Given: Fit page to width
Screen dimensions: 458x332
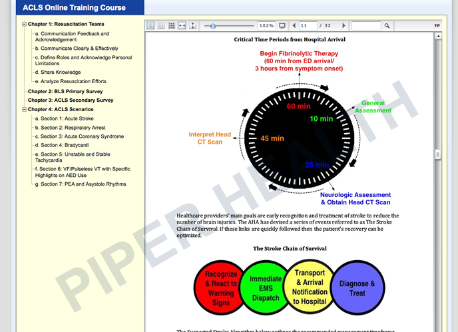Looking at the screenshot, I should click(182, 26).
